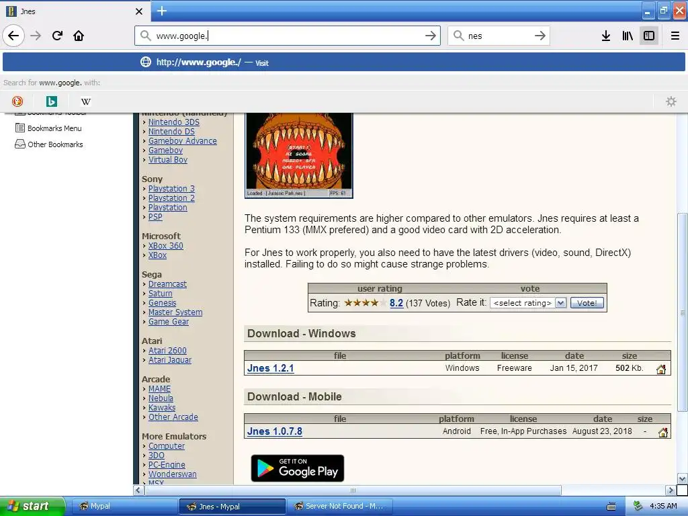Open the Nintendo DS link
This screenshot has height=516, width=688.
click(x=171, y=131)
